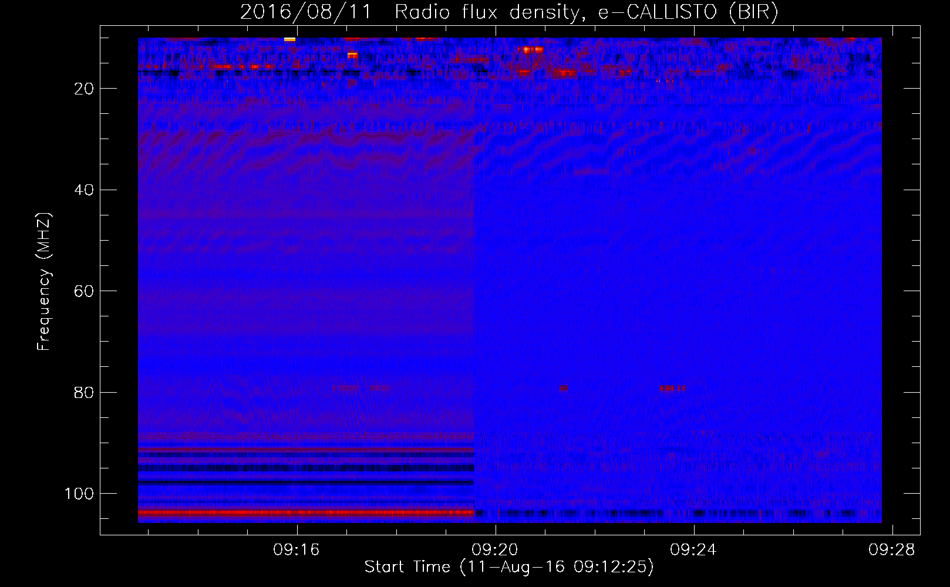Click the 'Frequency (MHZ)' axis label

click(44, 282)
